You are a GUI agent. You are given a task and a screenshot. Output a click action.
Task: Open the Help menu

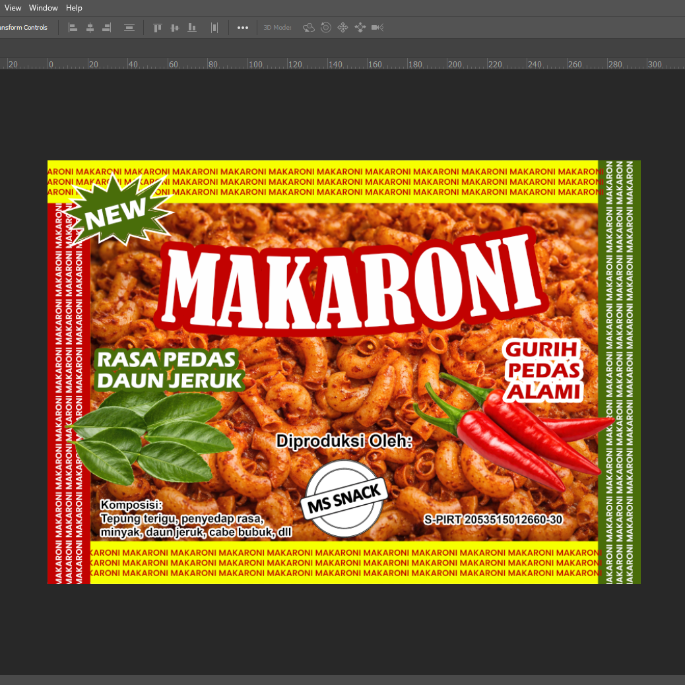click(x=74, y=8)
